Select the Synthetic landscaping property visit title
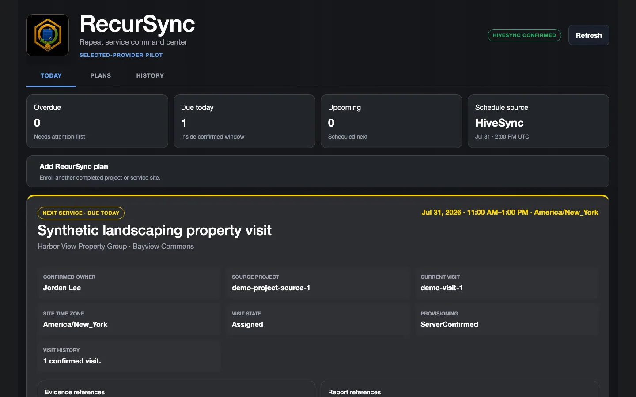This screenshot has width=636, height=397. click(x=155, y=230)
